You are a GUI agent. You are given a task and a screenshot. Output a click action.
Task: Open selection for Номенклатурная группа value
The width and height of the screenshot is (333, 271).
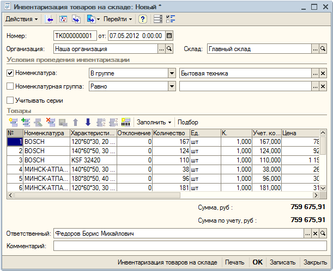pos(315,86)
